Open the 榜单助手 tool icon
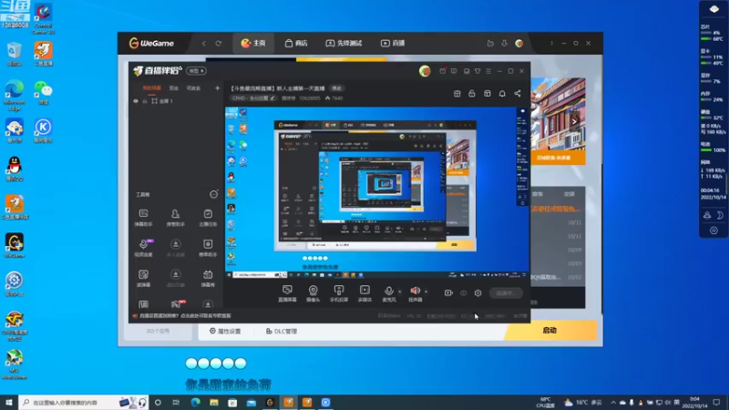 pyautogui.click(x=208, y=248)
